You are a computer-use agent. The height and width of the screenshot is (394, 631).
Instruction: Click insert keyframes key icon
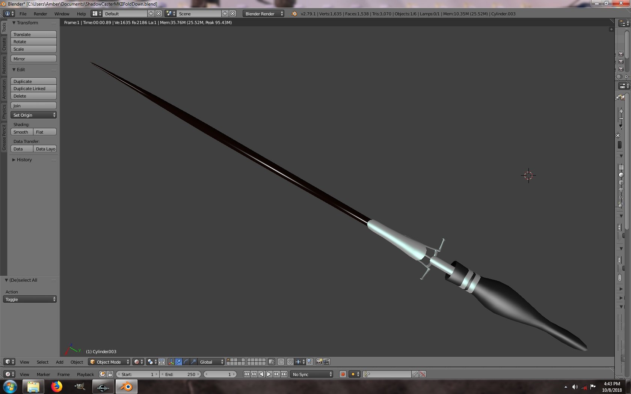point(415,374)
